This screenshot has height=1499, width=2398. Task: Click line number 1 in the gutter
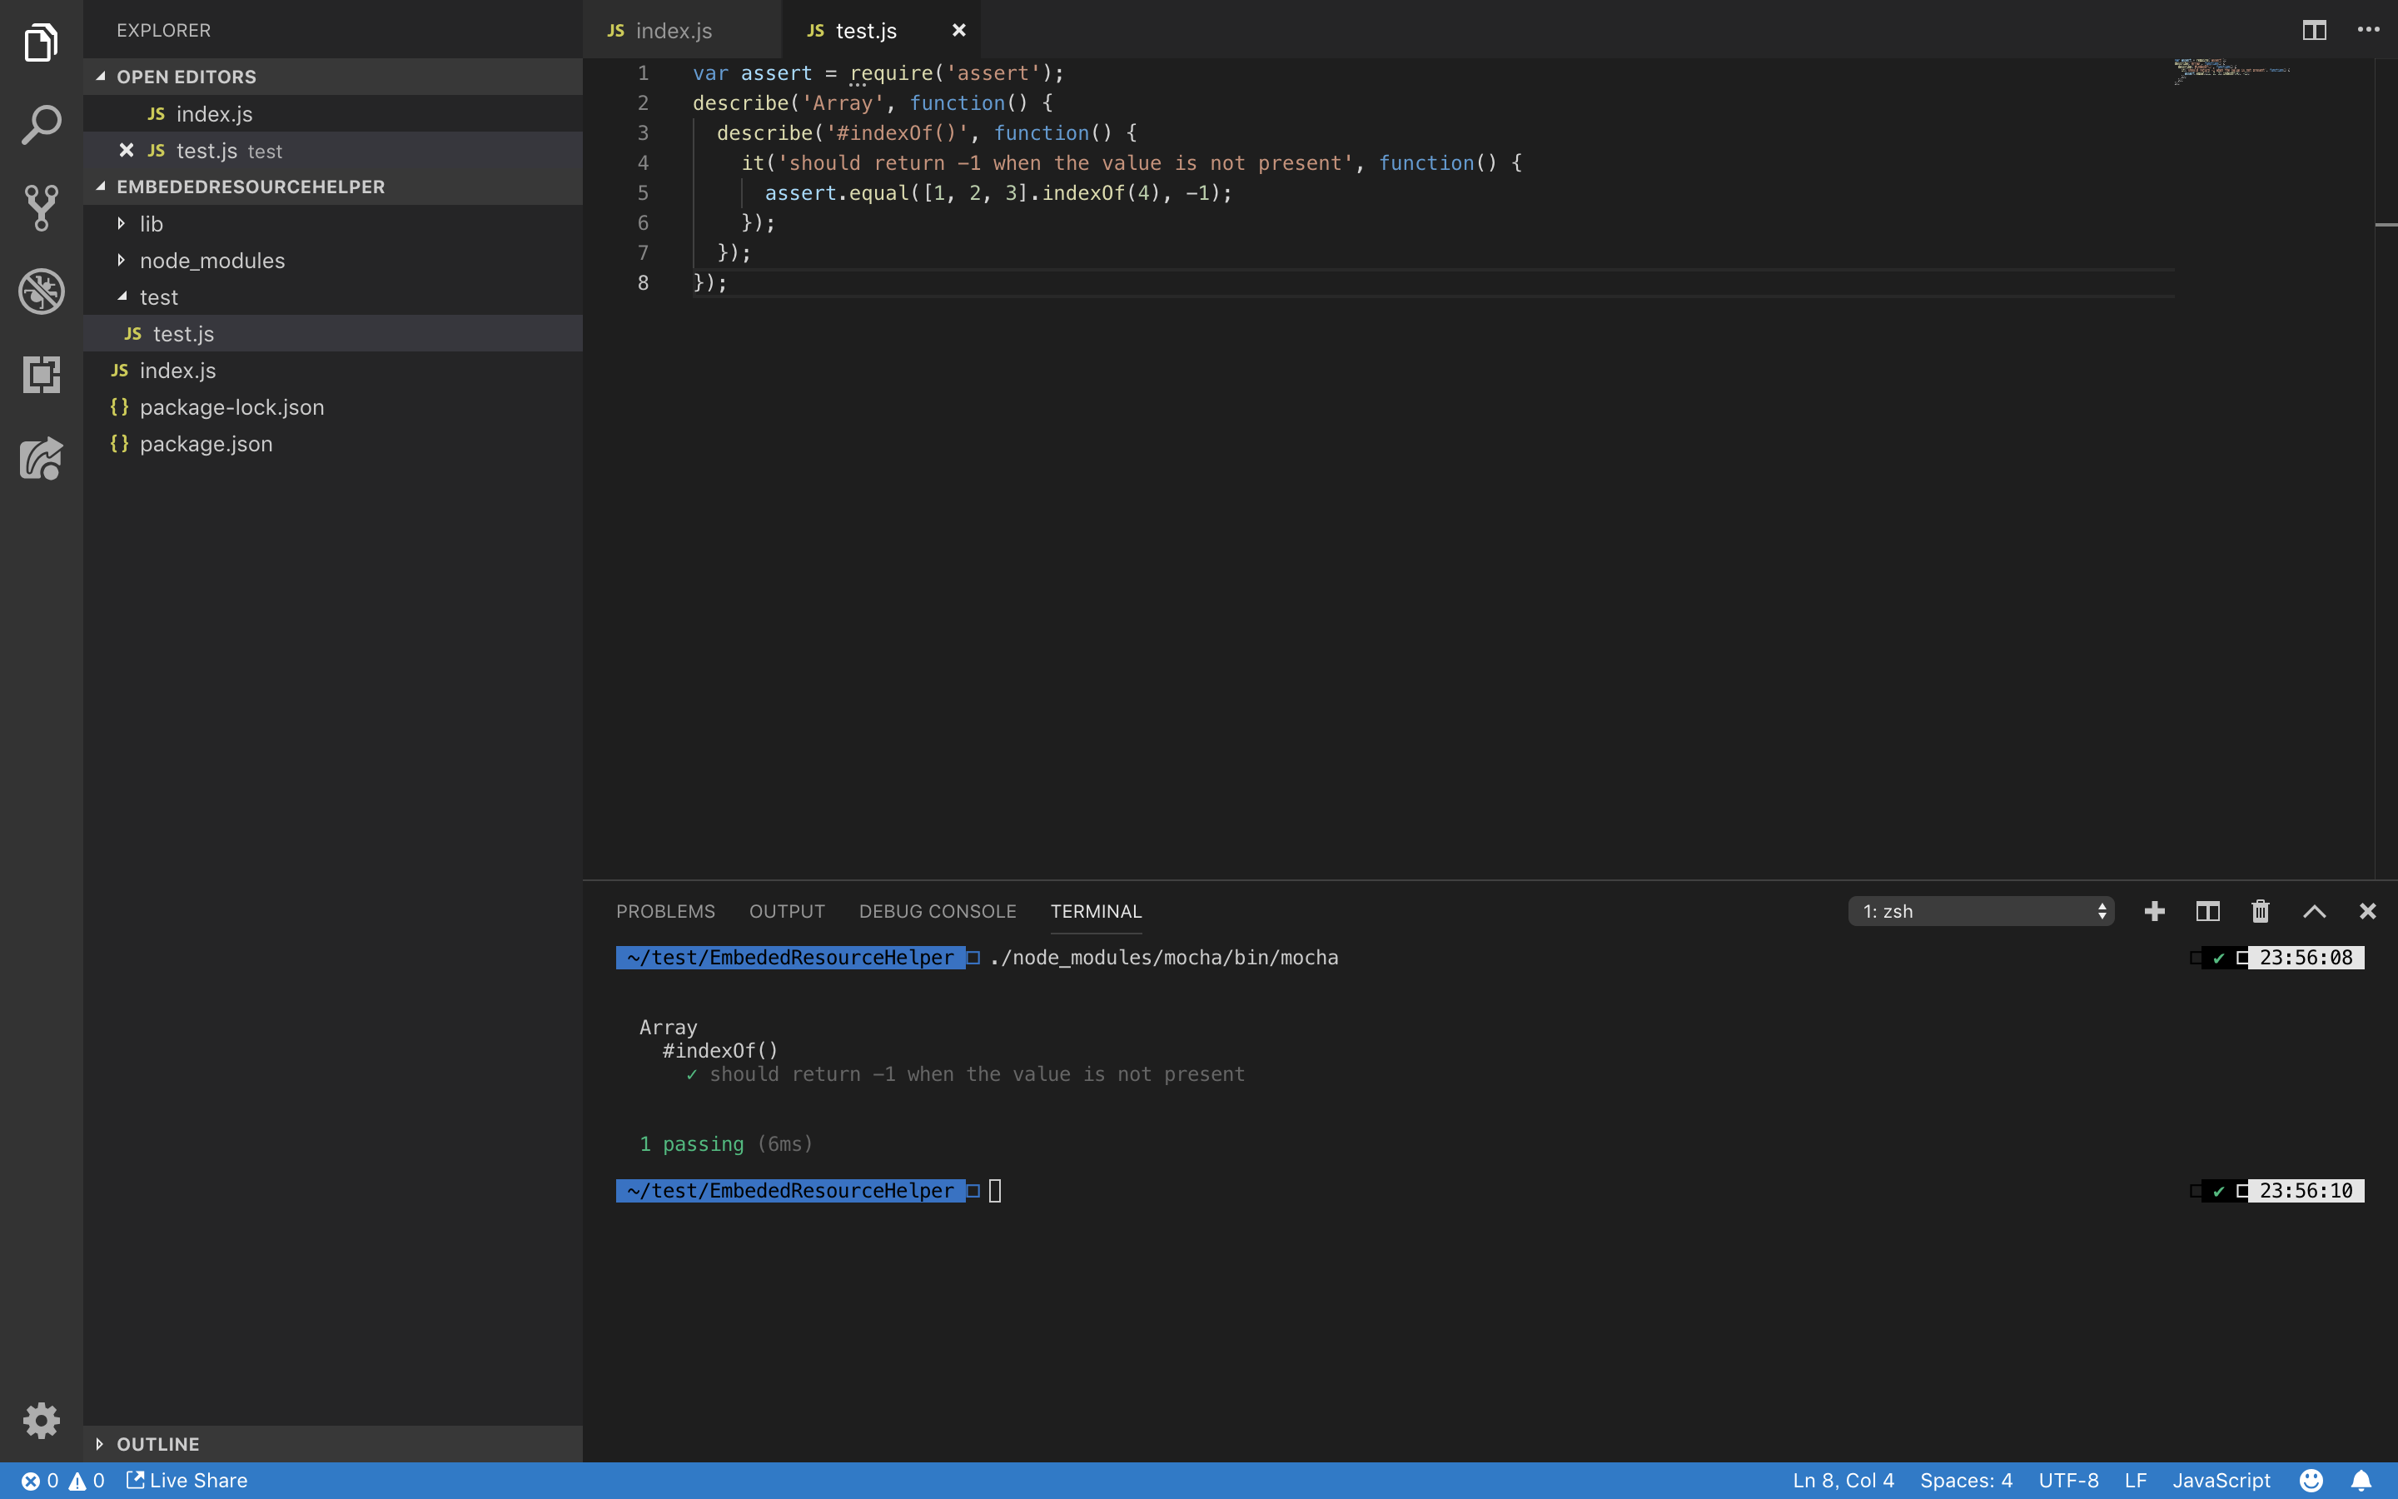(x=643, y=72)
